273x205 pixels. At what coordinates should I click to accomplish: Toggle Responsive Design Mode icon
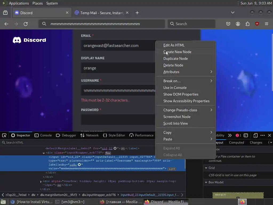click(x=255, y=135)
